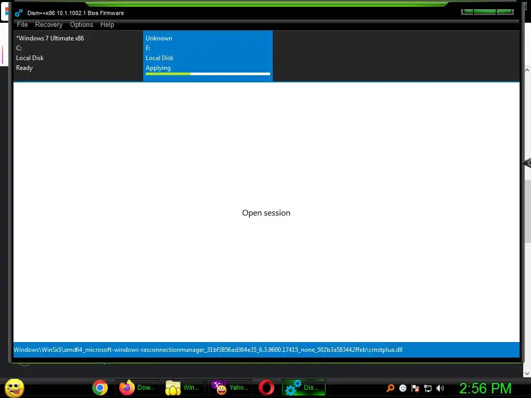The image size is (531, 398).
Task: Open the File menu
Action: pyautogui.click(x=22, y=25)
